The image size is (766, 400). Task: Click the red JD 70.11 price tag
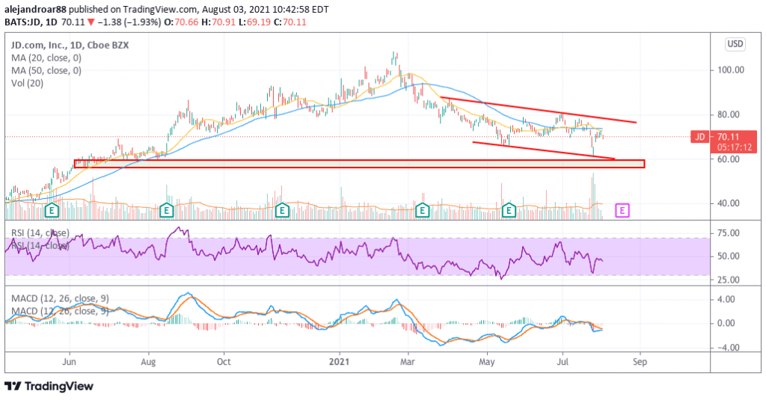click(724, 137)
